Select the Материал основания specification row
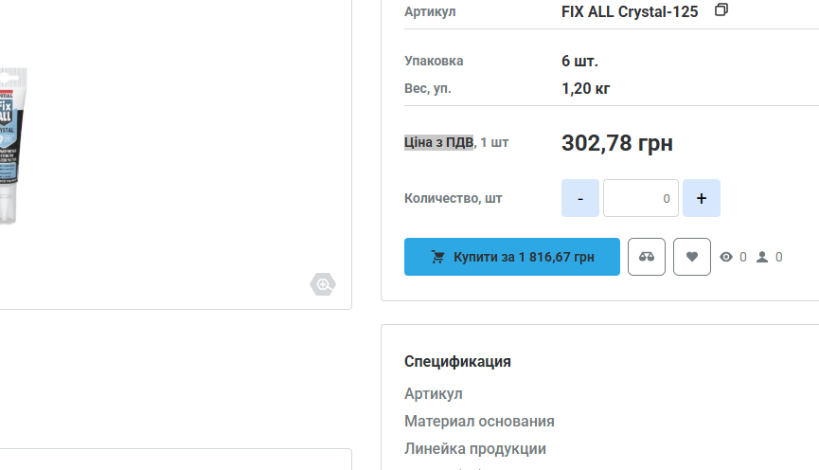The height and width of the screenshot is (470, 819). (x=479, y=421)
